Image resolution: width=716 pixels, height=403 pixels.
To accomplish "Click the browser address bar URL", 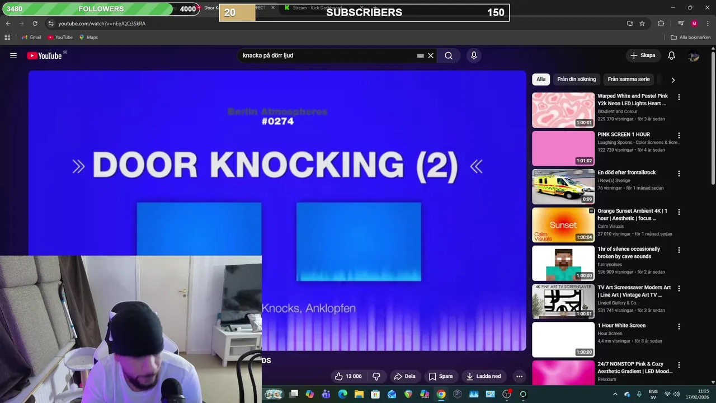I will 102,24.
